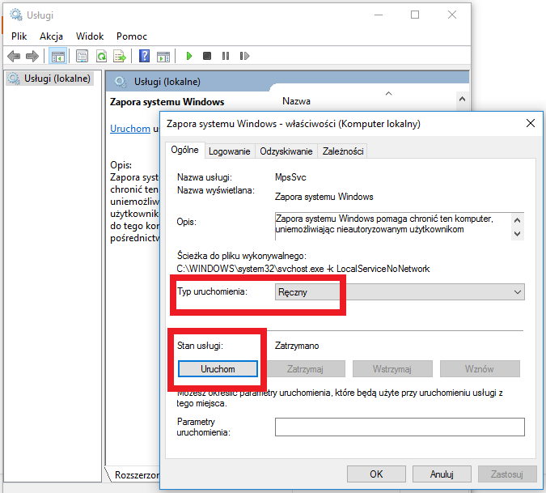Open the Plik menu

19,36
